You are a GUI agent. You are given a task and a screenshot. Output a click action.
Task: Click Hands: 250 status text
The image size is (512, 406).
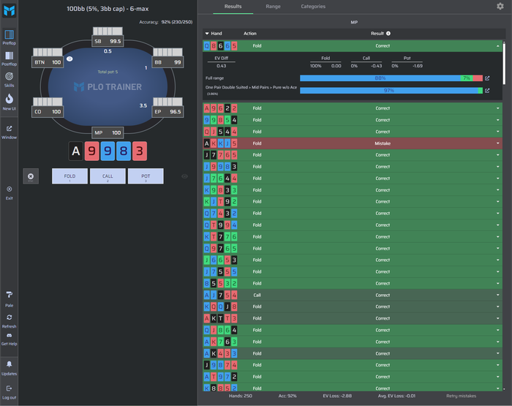click(x=241, y=396)
